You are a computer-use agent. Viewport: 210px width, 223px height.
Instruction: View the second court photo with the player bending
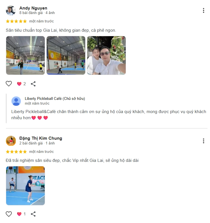coord(66,55)
